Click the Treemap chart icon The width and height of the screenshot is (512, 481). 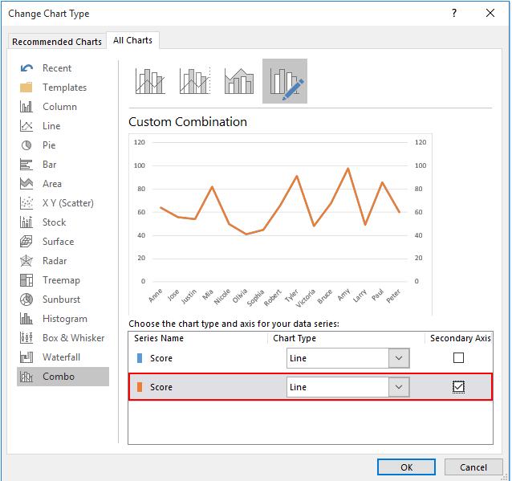point(26,280)
